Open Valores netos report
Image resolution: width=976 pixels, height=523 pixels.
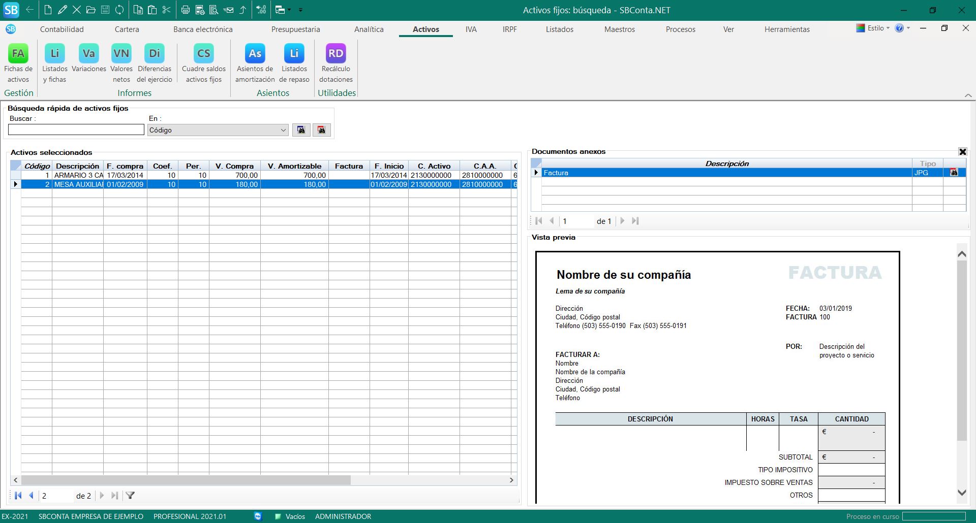pos(121,54)
